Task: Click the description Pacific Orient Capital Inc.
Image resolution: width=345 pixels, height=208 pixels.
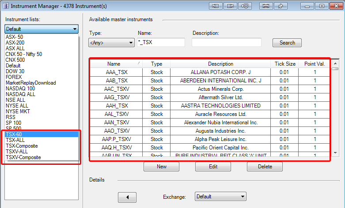Action: coord(220,148)
